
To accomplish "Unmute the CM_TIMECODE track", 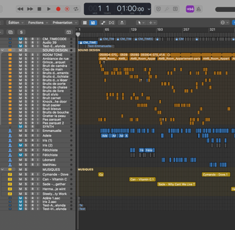I will (21, 39).
